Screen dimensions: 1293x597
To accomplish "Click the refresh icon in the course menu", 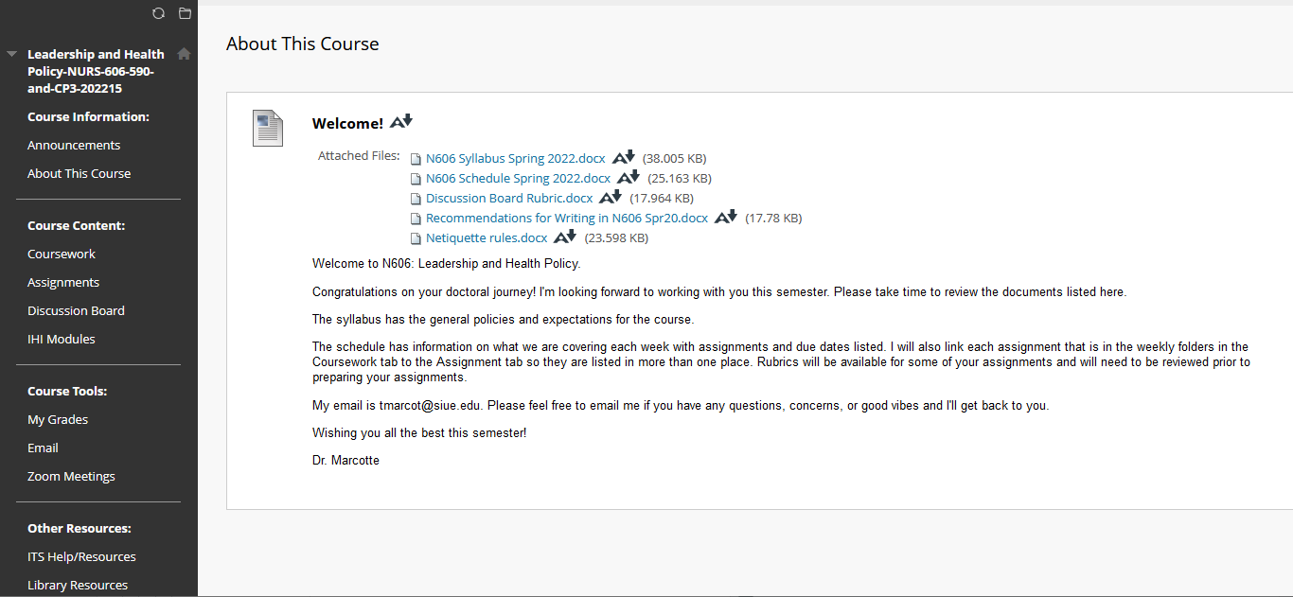I will click(x=158, y=13).
